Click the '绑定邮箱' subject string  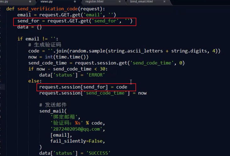coord(64,117)
